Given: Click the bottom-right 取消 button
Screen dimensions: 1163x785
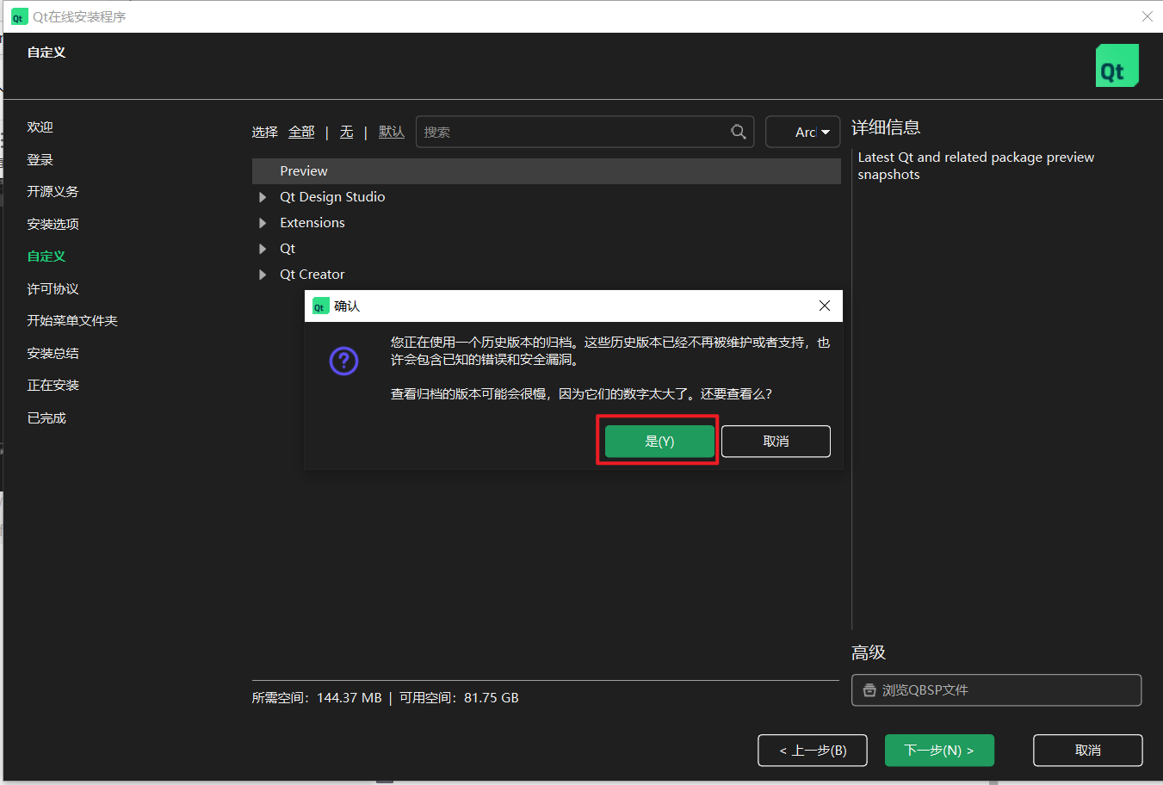Looking at the screenshot, I should pyautogui.click(x=1088, y=751).
